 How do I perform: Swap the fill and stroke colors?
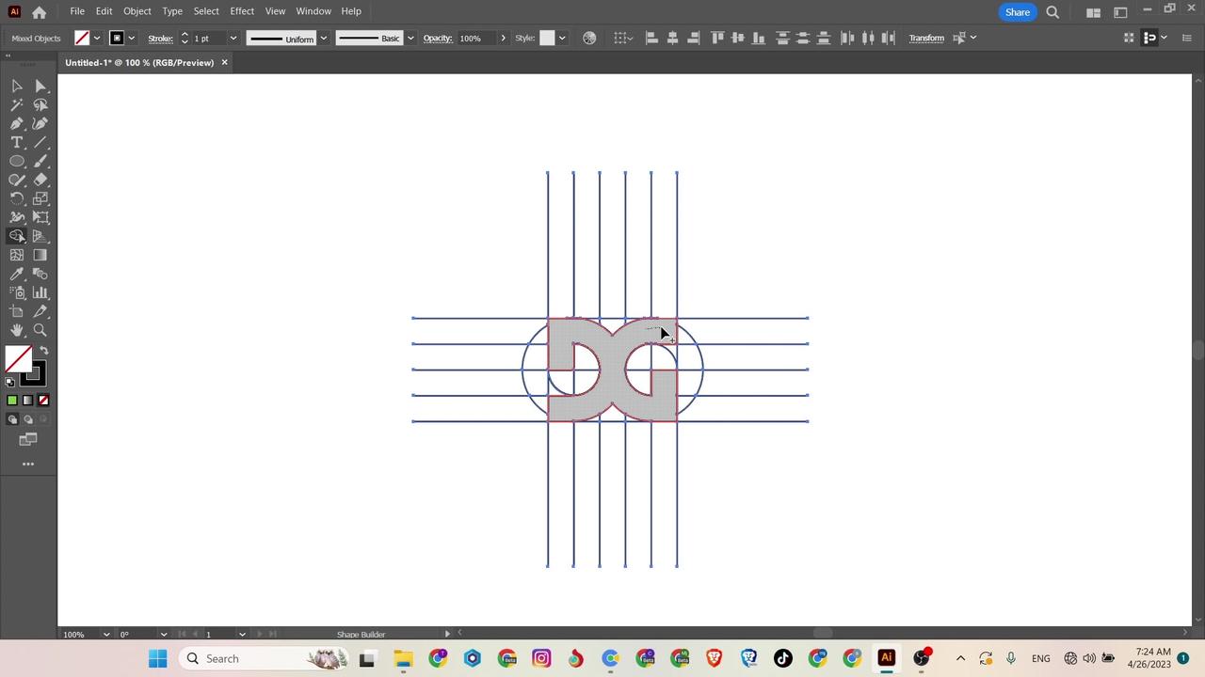coord(43,350)
